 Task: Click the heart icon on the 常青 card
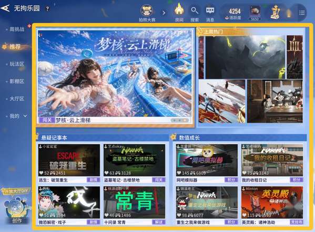pos(107,215)
